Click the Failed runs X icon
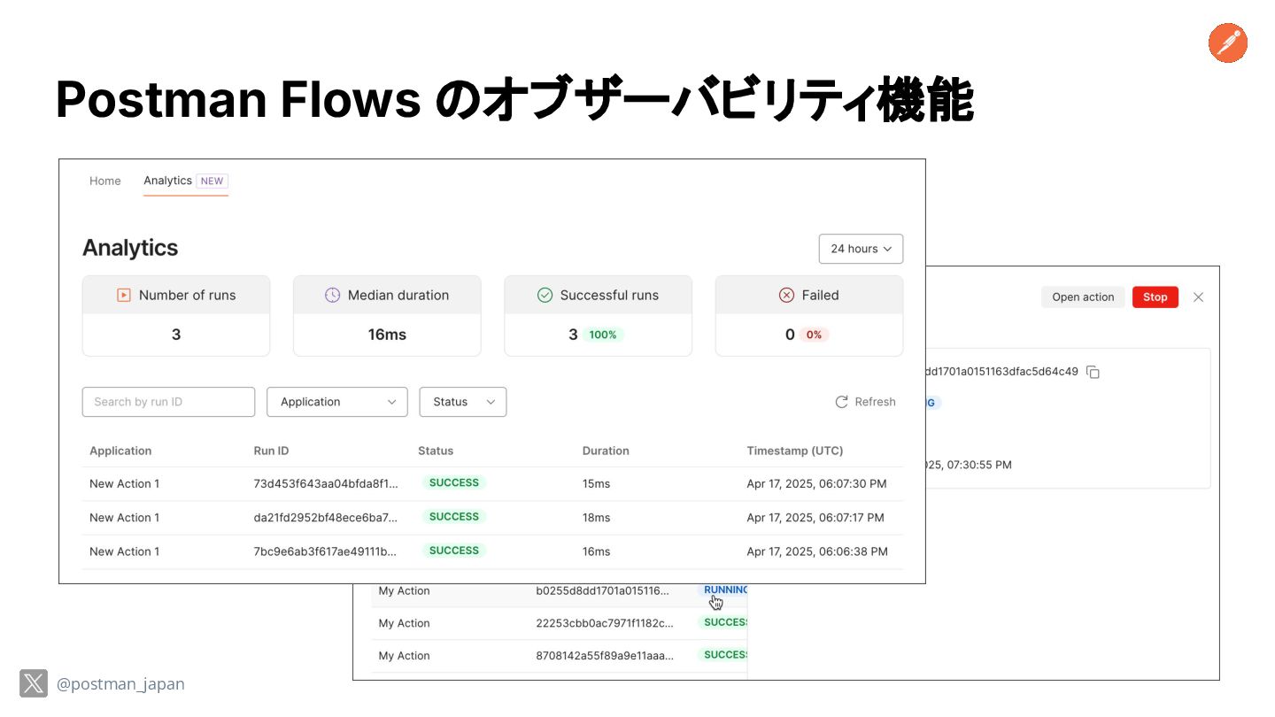1275x717 pixels. click(786, 296)
